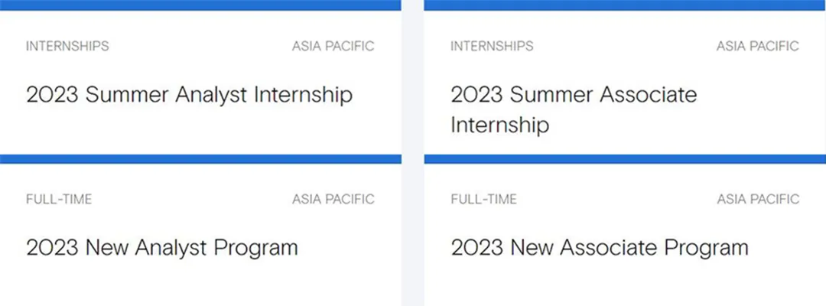Screen dimensions: 826x306
Task: Select ASIA PACIFIC on the New Associate card
Action: (757, 200)
